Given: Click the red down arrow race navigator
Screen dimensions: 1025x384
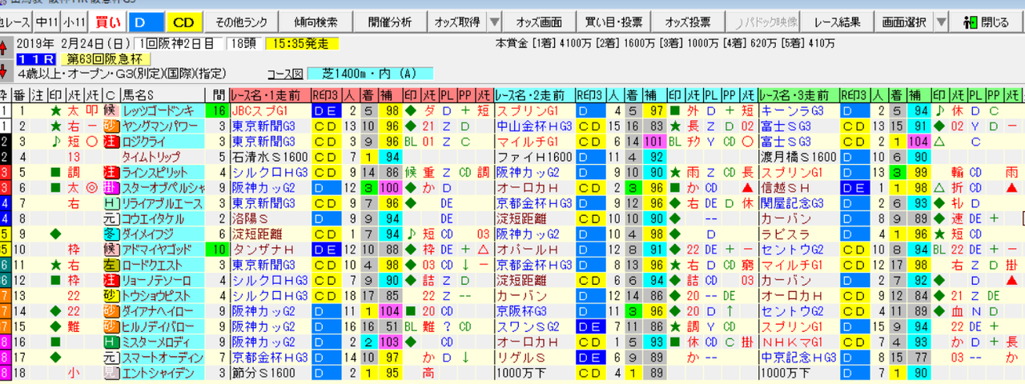Looking at the screenshot, I should click(6, 71).
